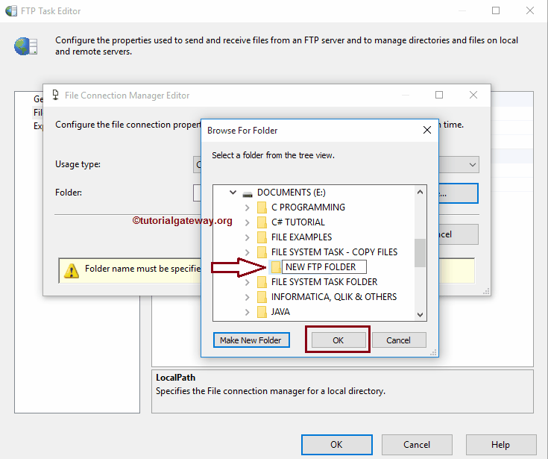Select C PROGRAMMING in the tree
This screenshot has height=459, width=548.
coord(308,207)
